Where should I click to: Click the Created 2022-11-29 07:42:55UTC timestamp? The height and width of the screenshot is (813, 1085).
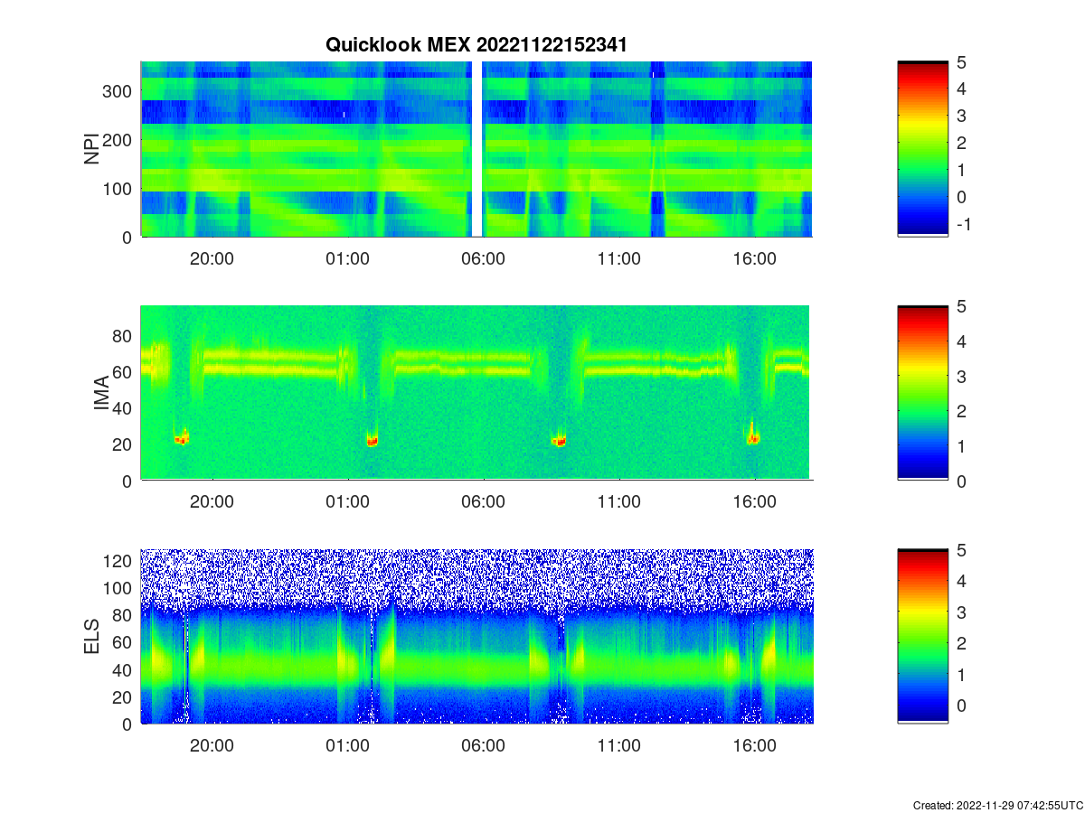997,805
